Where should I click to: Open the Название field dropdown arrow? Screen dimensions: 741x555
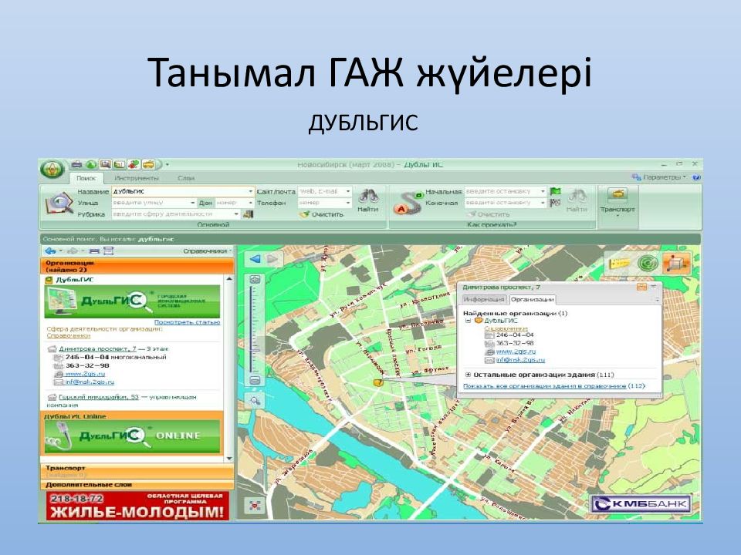coord(251,192)
